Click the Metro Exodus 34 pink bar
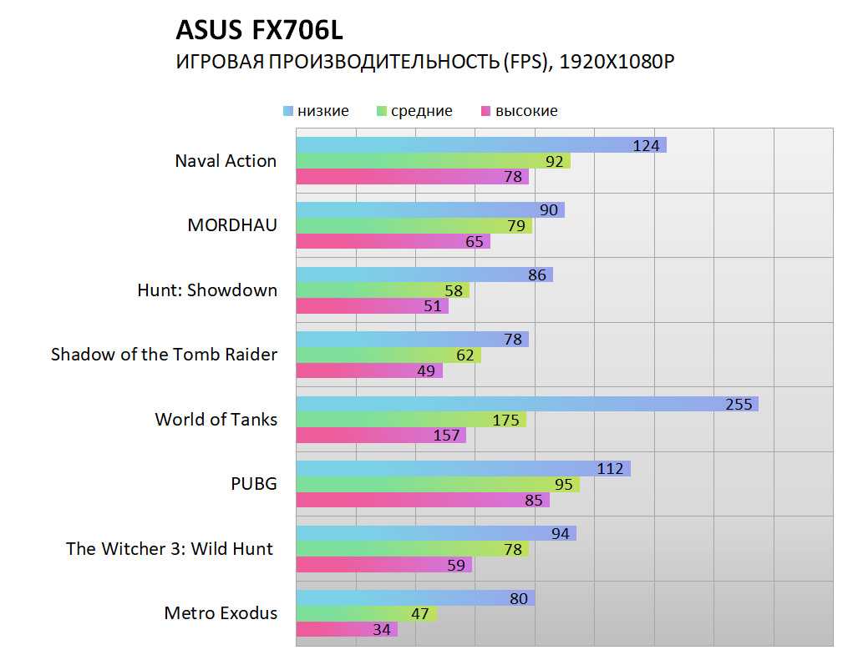 (x=346, y=629)
